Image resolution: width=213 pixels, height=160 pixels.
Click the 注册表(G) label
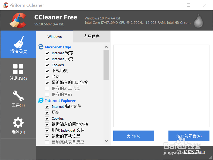[18, 78]
